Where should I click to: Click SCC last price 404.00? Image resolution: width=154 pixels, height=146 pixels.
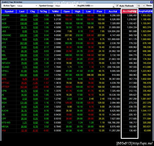[x=23, y=75]
